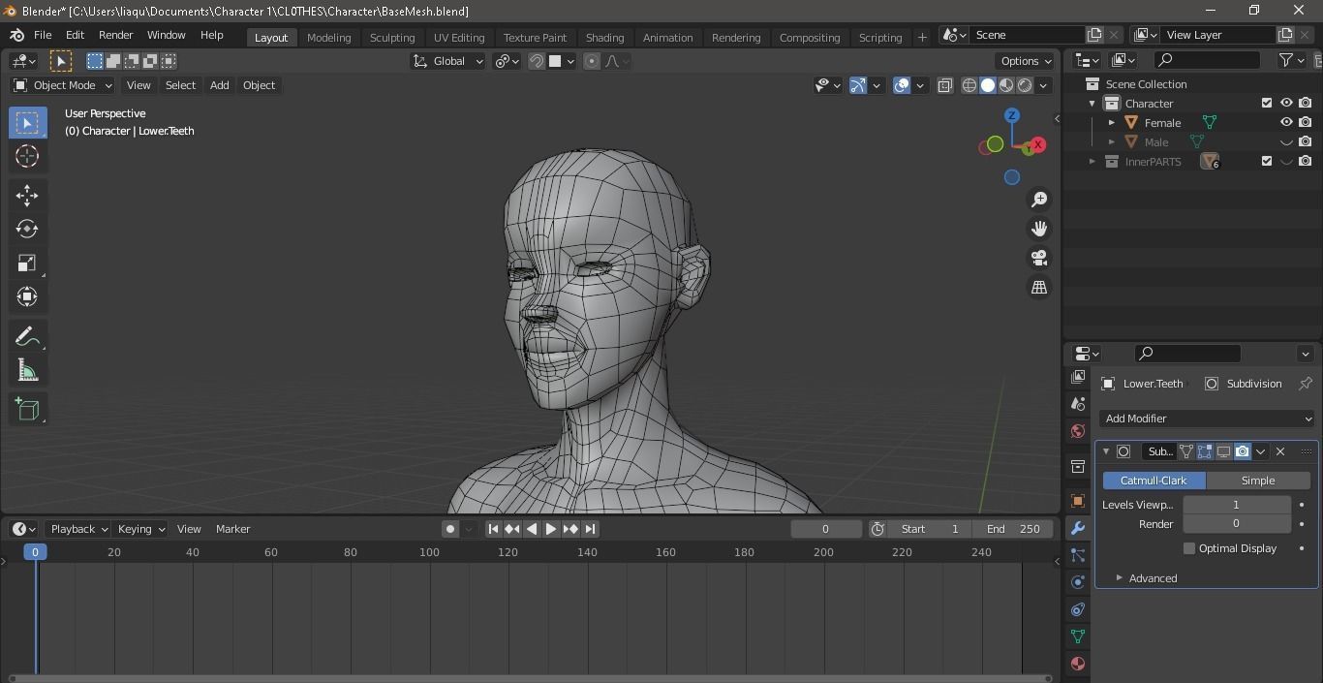Switch to the Shading workspace tab
The height and width of the screenshot is (683, 1323).
(604, 37)
